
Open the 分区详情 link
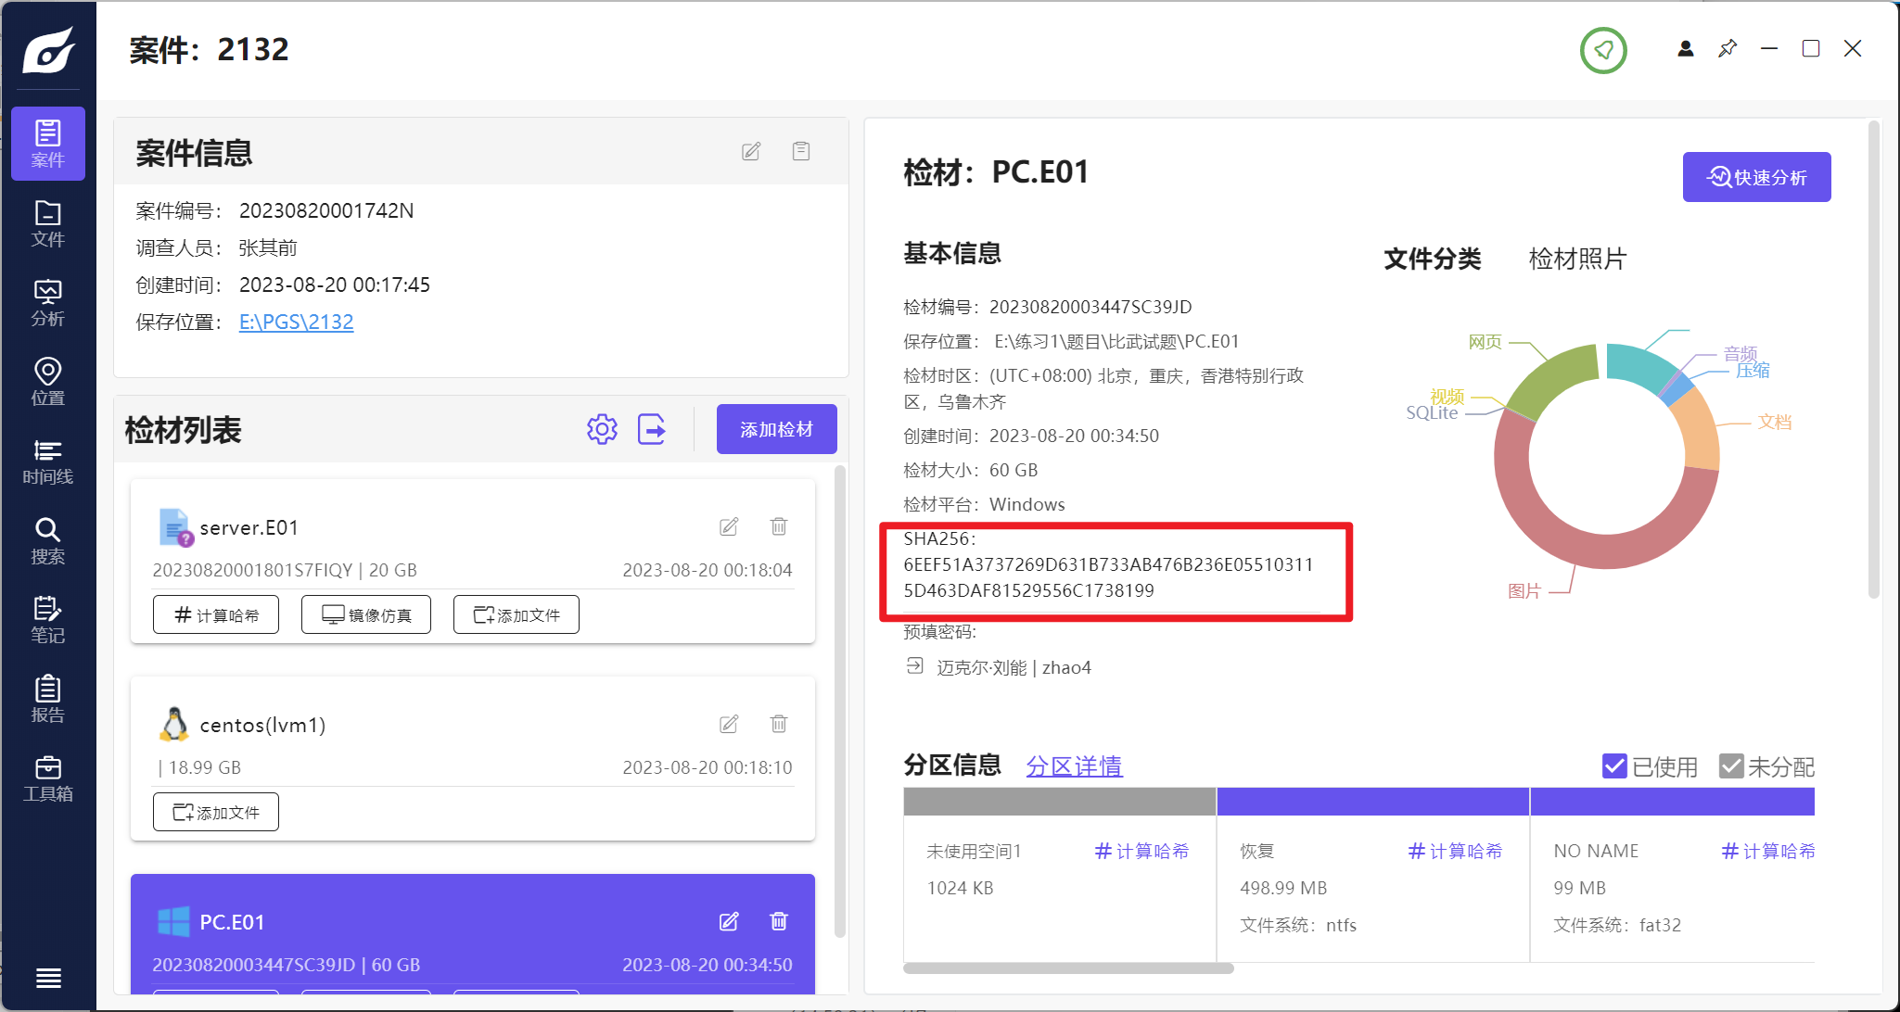[x=1074, y=766]
